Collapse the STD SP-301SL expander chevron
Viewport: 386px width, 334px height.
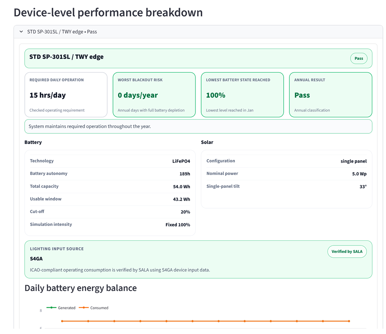click(x=21, y=32)
